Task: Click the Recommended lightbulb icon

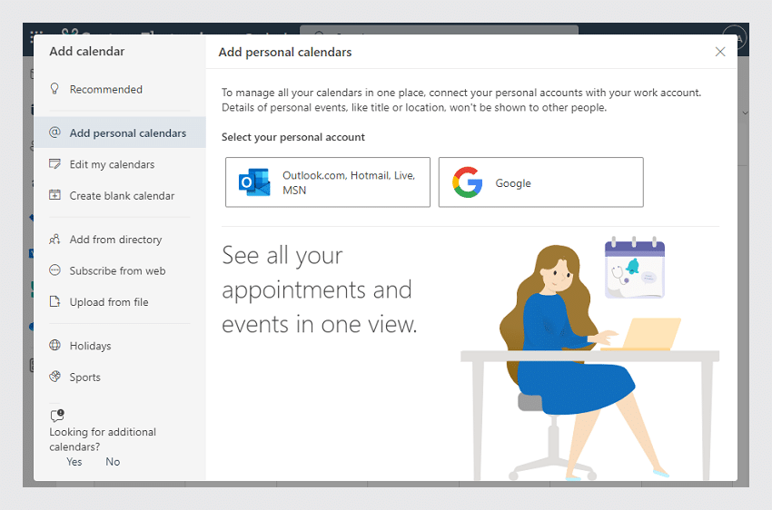Action: (54, 89)
